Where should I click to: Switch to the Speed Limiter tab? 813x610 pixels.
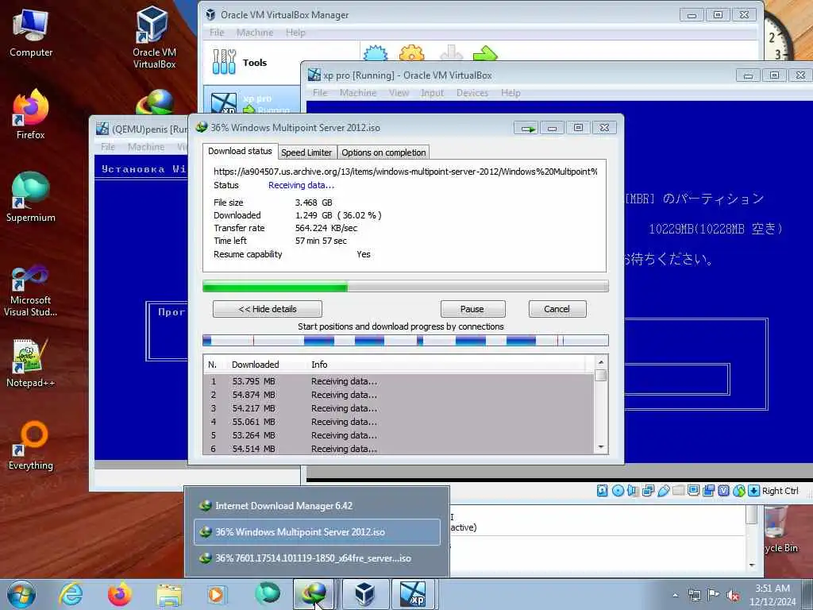point(306,152)
